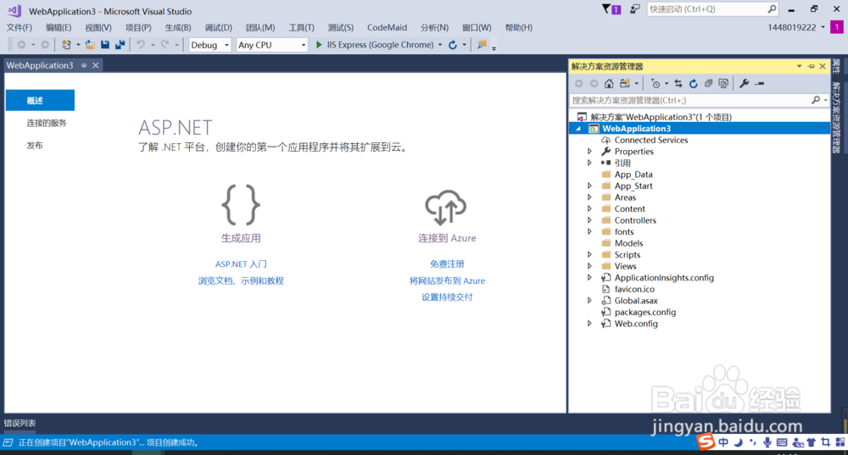
Task: Expand the Global.asax node
Action: coord(589,301)
